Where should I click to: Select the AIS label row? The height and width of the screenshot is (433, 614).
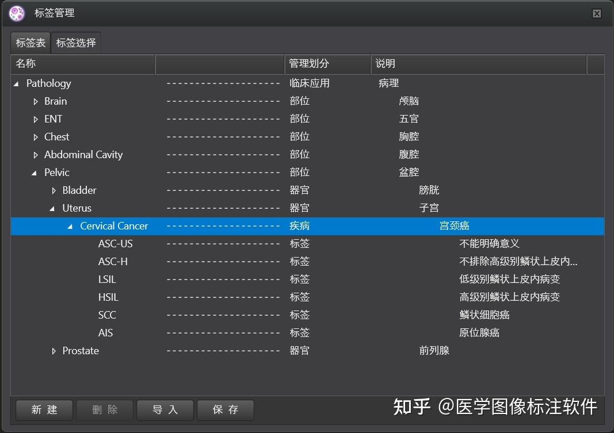[x=106, y=333]
